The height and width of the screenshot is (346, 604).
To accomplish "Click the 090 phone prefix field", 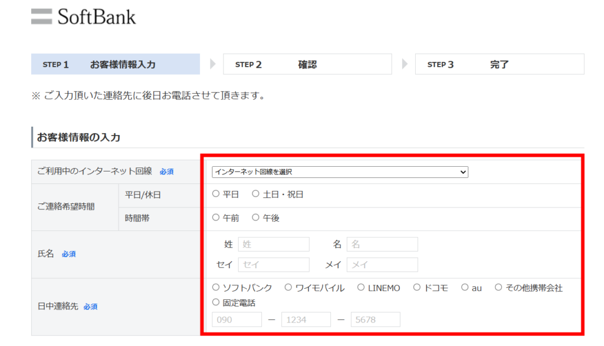I will pos(237,319).
